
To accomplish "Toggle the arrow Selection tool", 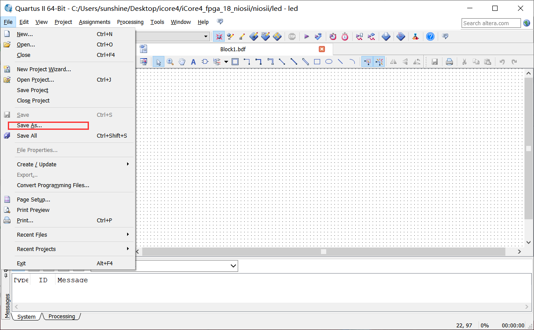I will click(x=158, y=62).
